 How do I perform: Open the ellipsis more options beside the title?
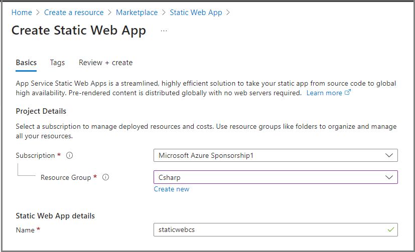coord(164,31)
